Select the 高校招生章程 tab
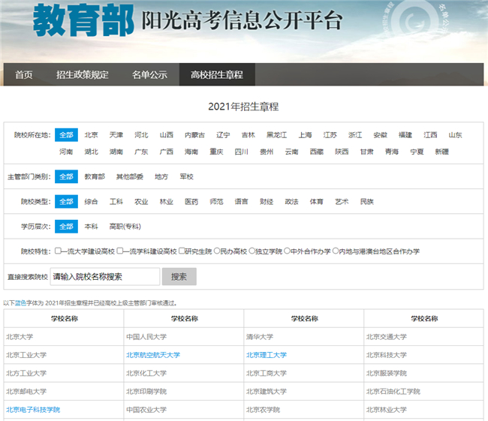This screenshot has width=488, height=421. (x=217, y=75)
